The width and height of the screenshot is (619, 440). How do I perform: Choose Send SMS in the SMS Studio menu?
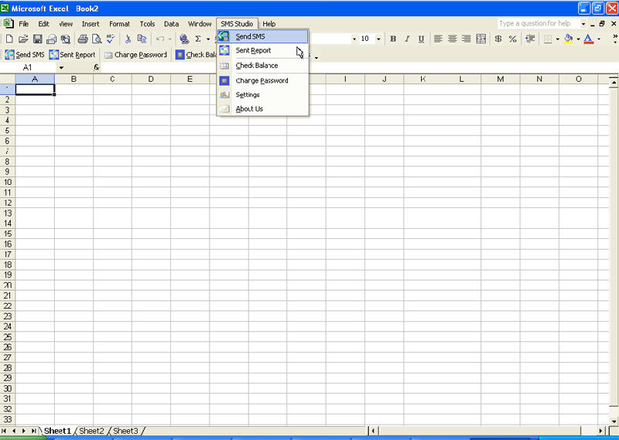point(262,36)
